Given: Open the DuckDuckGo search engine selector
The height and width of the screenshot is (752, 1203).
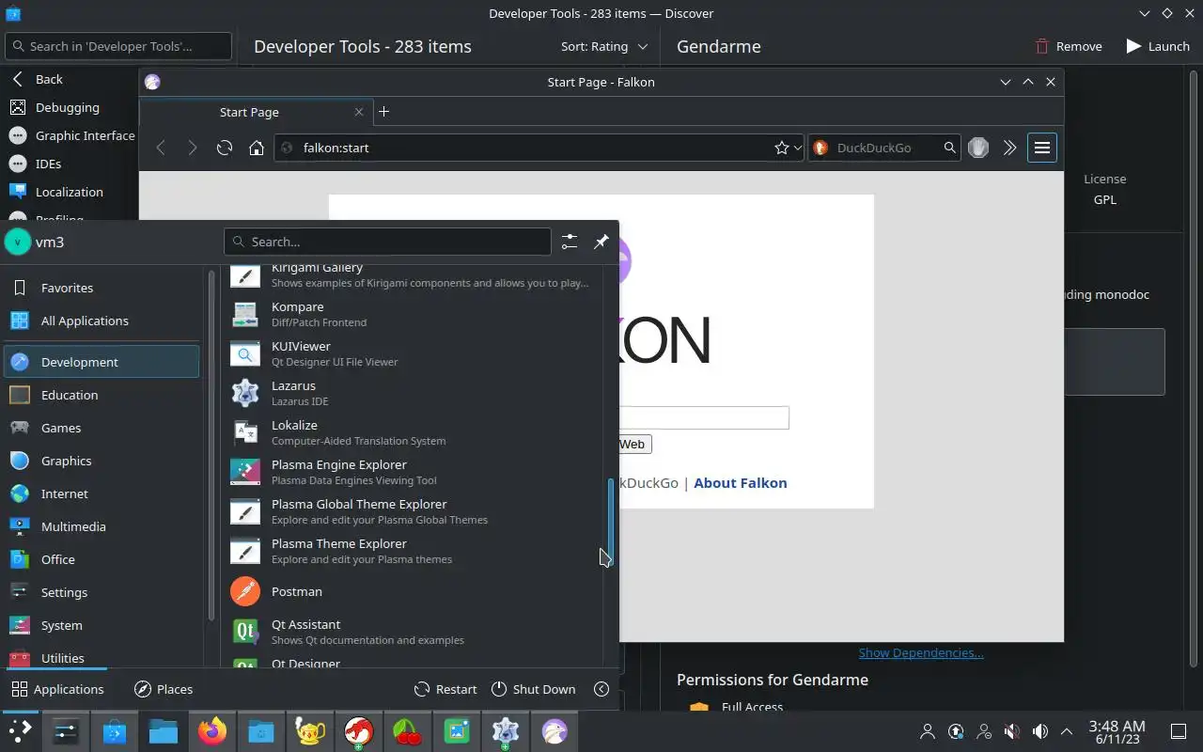Looking at the screenshot, I should coord(820,148).
